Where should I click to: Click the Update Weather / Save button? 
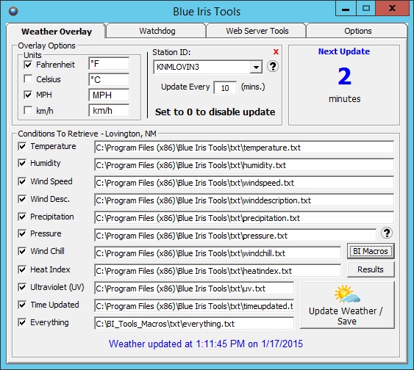point(348,305)
